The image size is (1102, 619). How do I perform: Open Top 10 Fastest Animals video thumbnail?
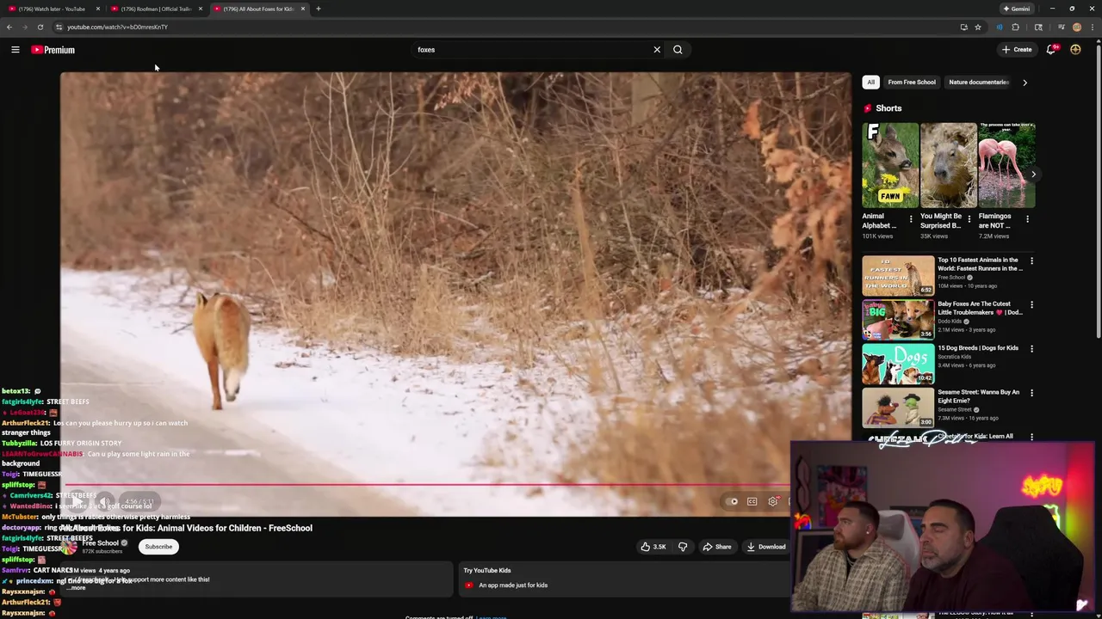[898, 275]
